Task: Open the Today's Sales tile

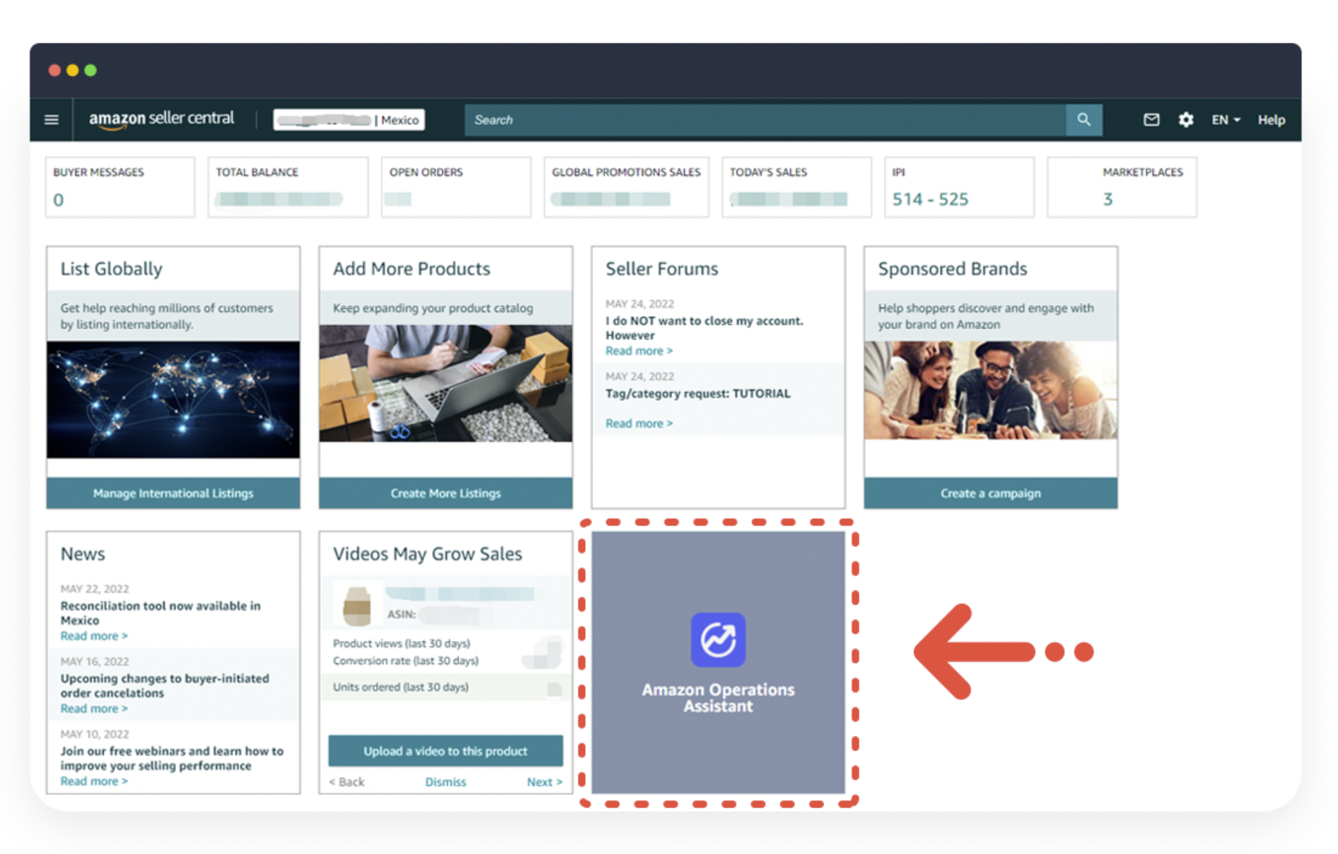Action: click(x=797, y=187)
